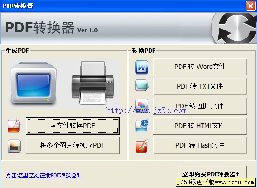Viewport: 257px width, 188px height.
Task: Click the 立即购买PDF转换器 purchase button
Action: (212, 174)
